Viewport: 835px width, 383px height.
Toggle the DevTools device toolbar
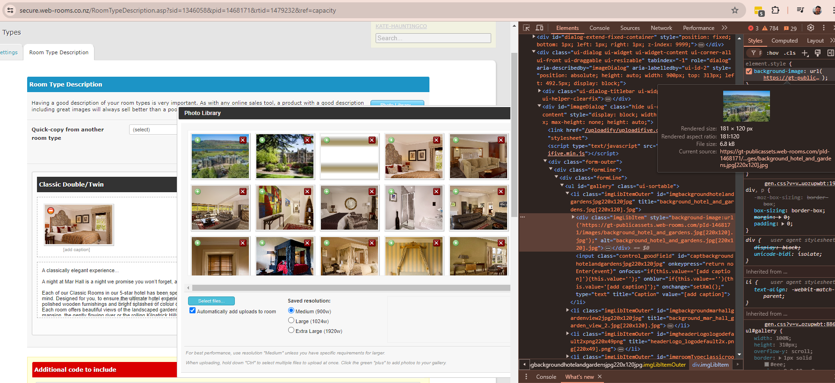click(539, 28)
